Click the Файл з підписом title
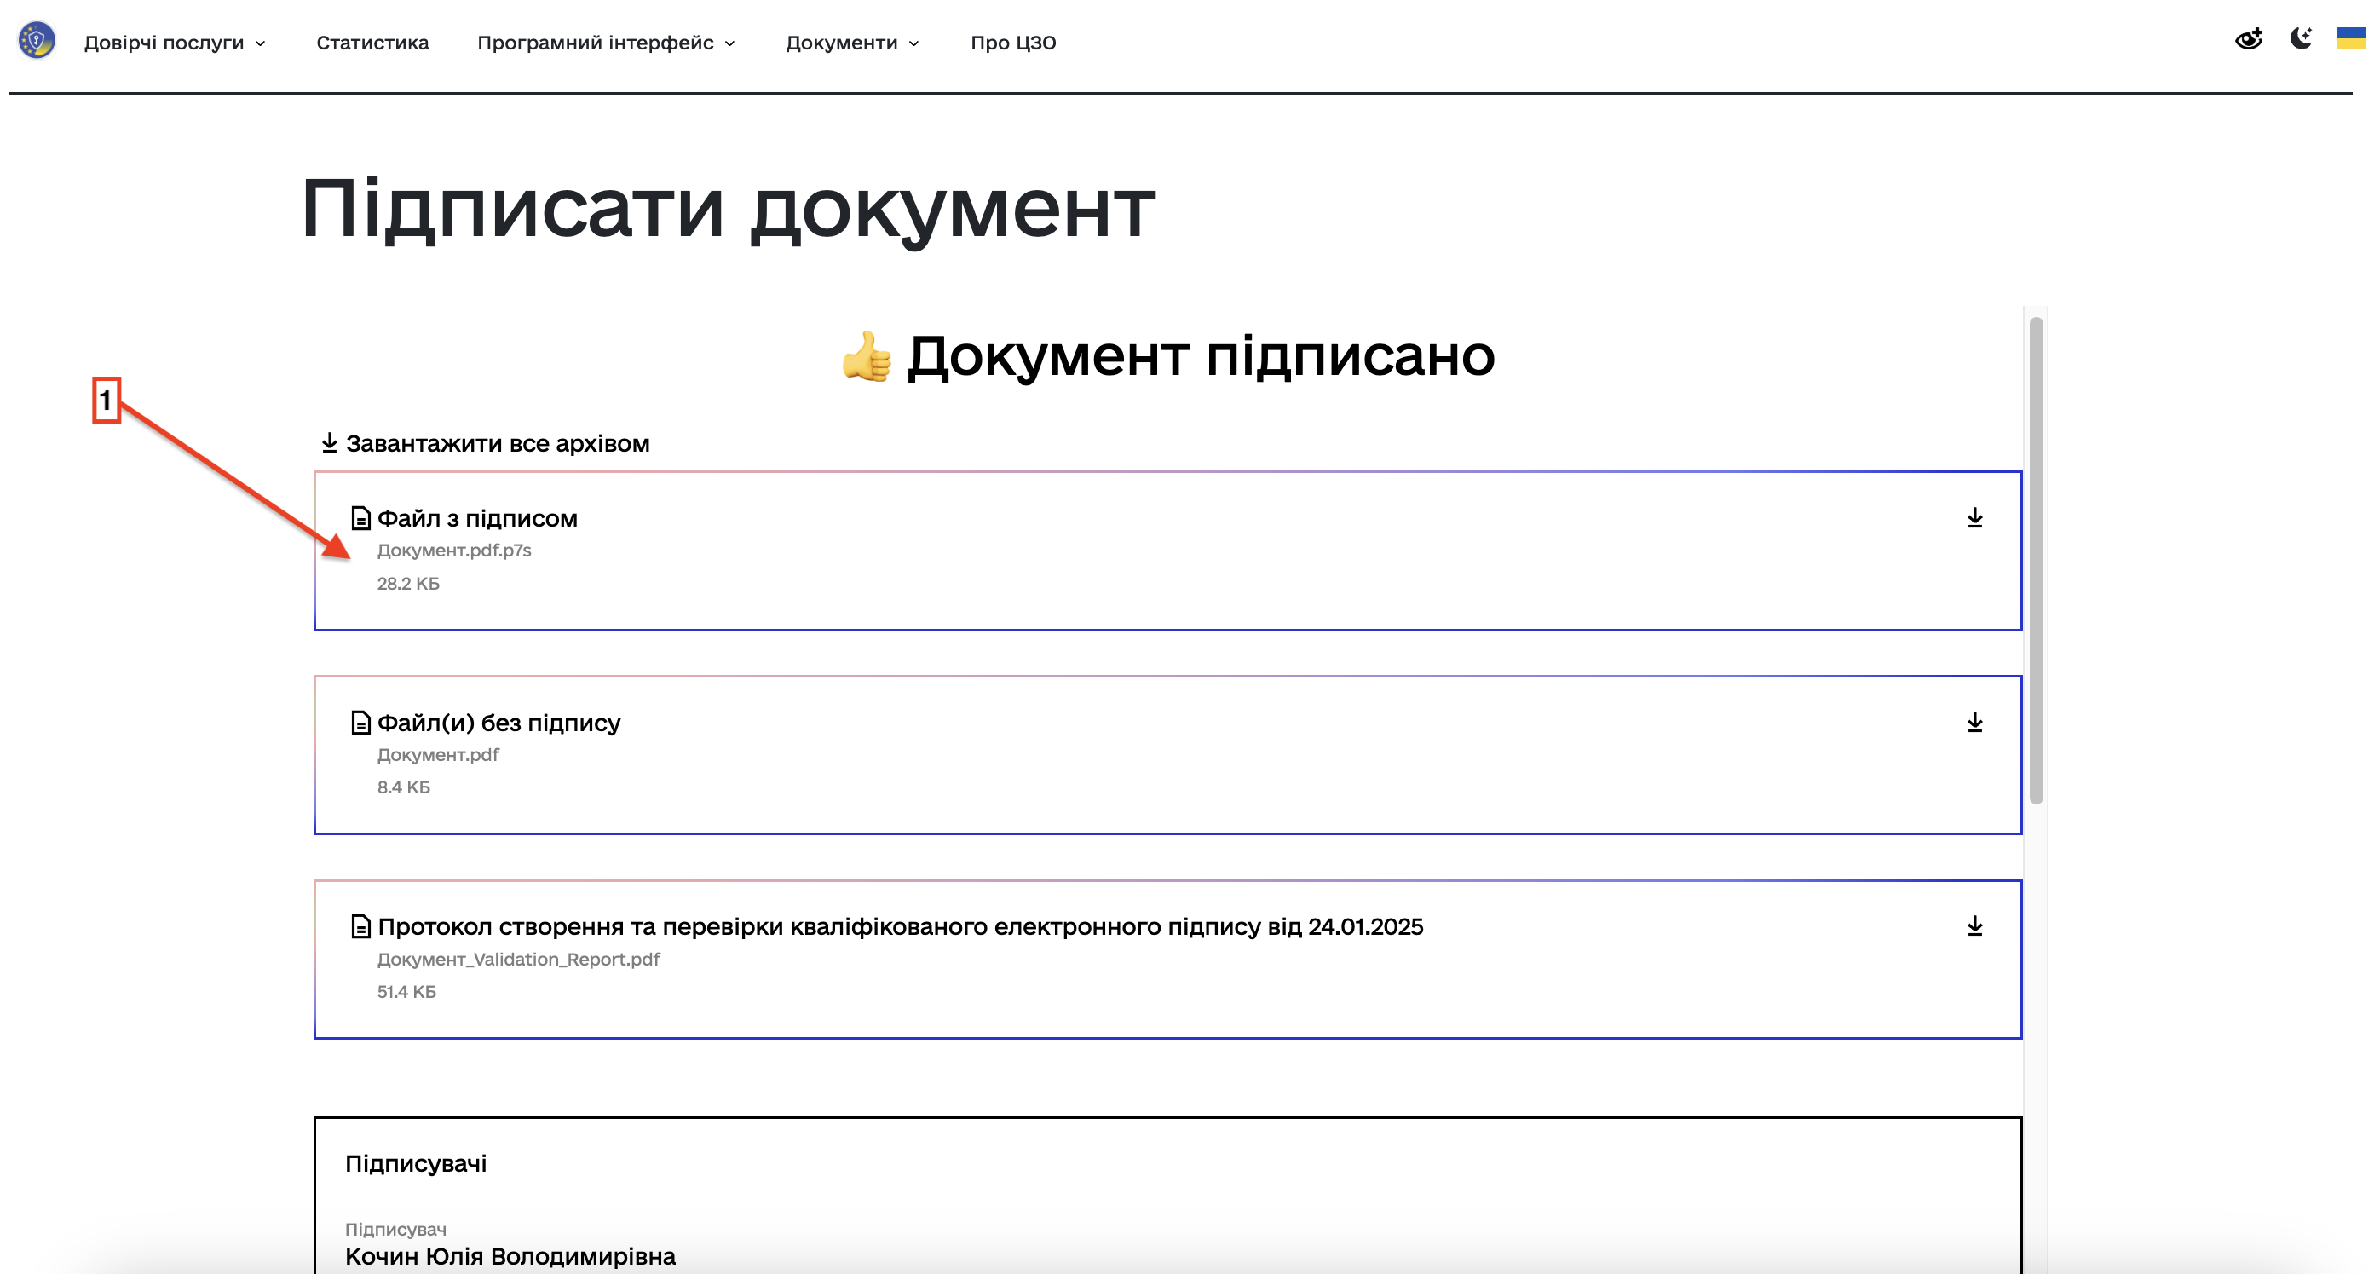This screenshot has height=1274, width=2380. (x=476, y=518)
